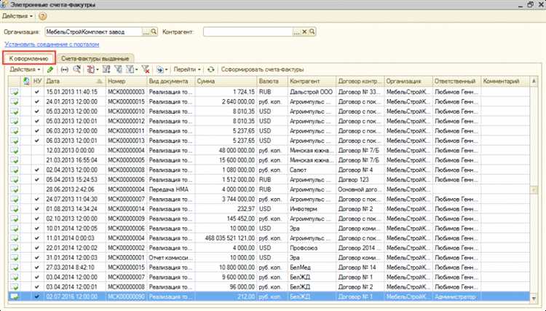
Task: Toggle НУ checkmark for row 15.01.2013
Action: 38,93
